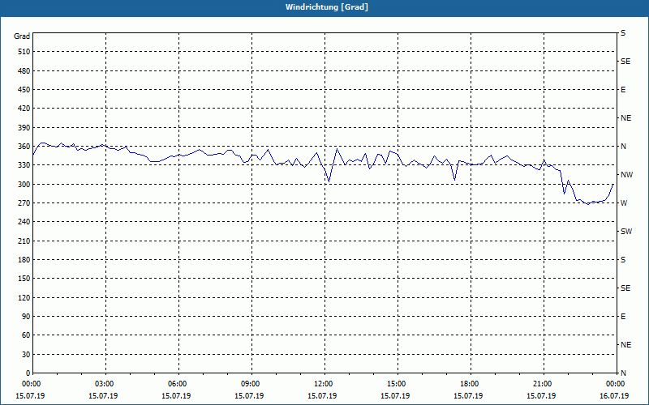Choose the 240 degree axis label

click(24, 222)
